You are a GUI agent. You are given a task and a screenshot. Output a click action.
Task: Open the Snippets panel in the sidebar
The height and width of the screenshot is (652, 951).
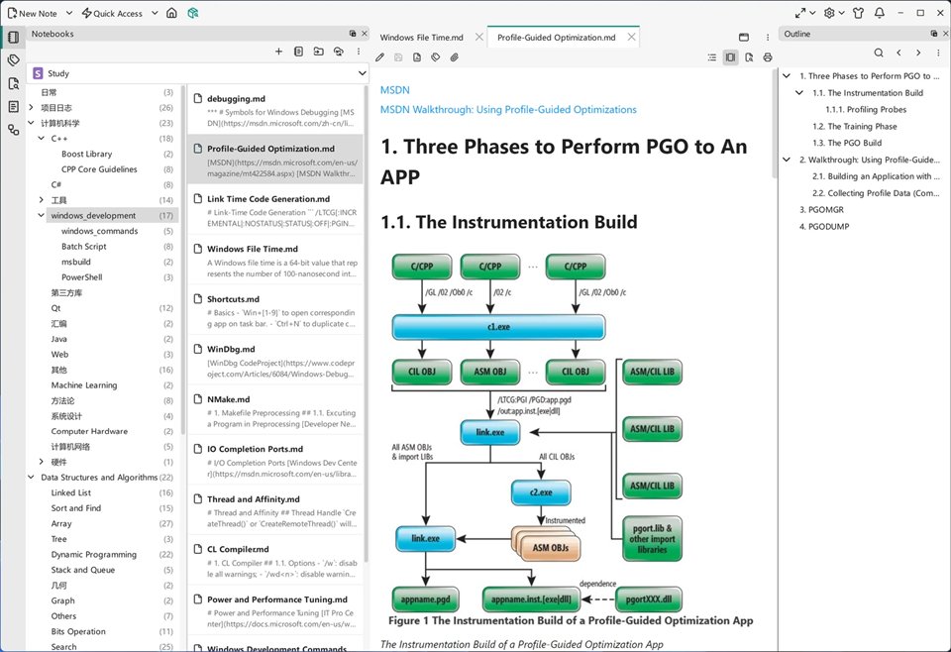(13, 107)
